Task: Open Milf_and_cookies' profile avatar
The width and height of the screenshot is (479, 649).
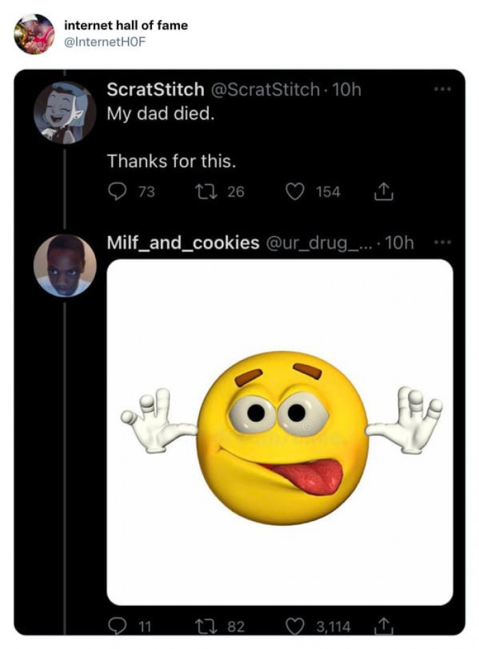Action: pos(65,266)
